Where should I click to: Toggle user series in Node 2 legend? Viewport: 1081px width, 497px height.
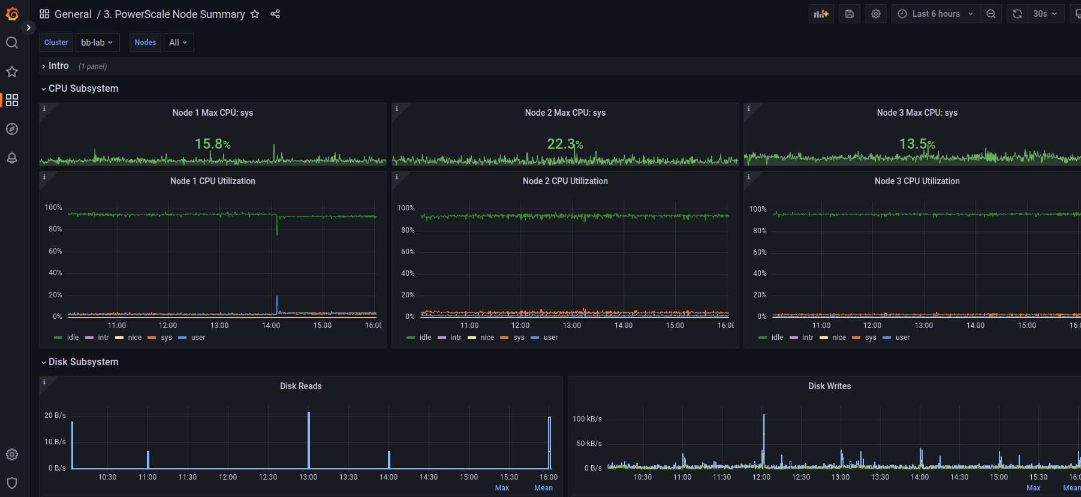[x=551, y=338]
